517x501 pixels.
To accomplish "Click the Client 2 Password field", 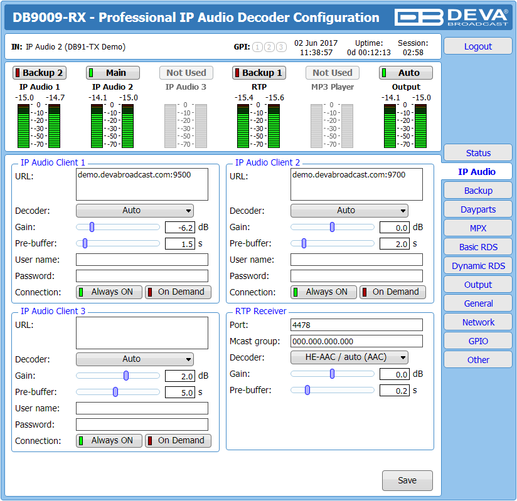I will point(356,277).
